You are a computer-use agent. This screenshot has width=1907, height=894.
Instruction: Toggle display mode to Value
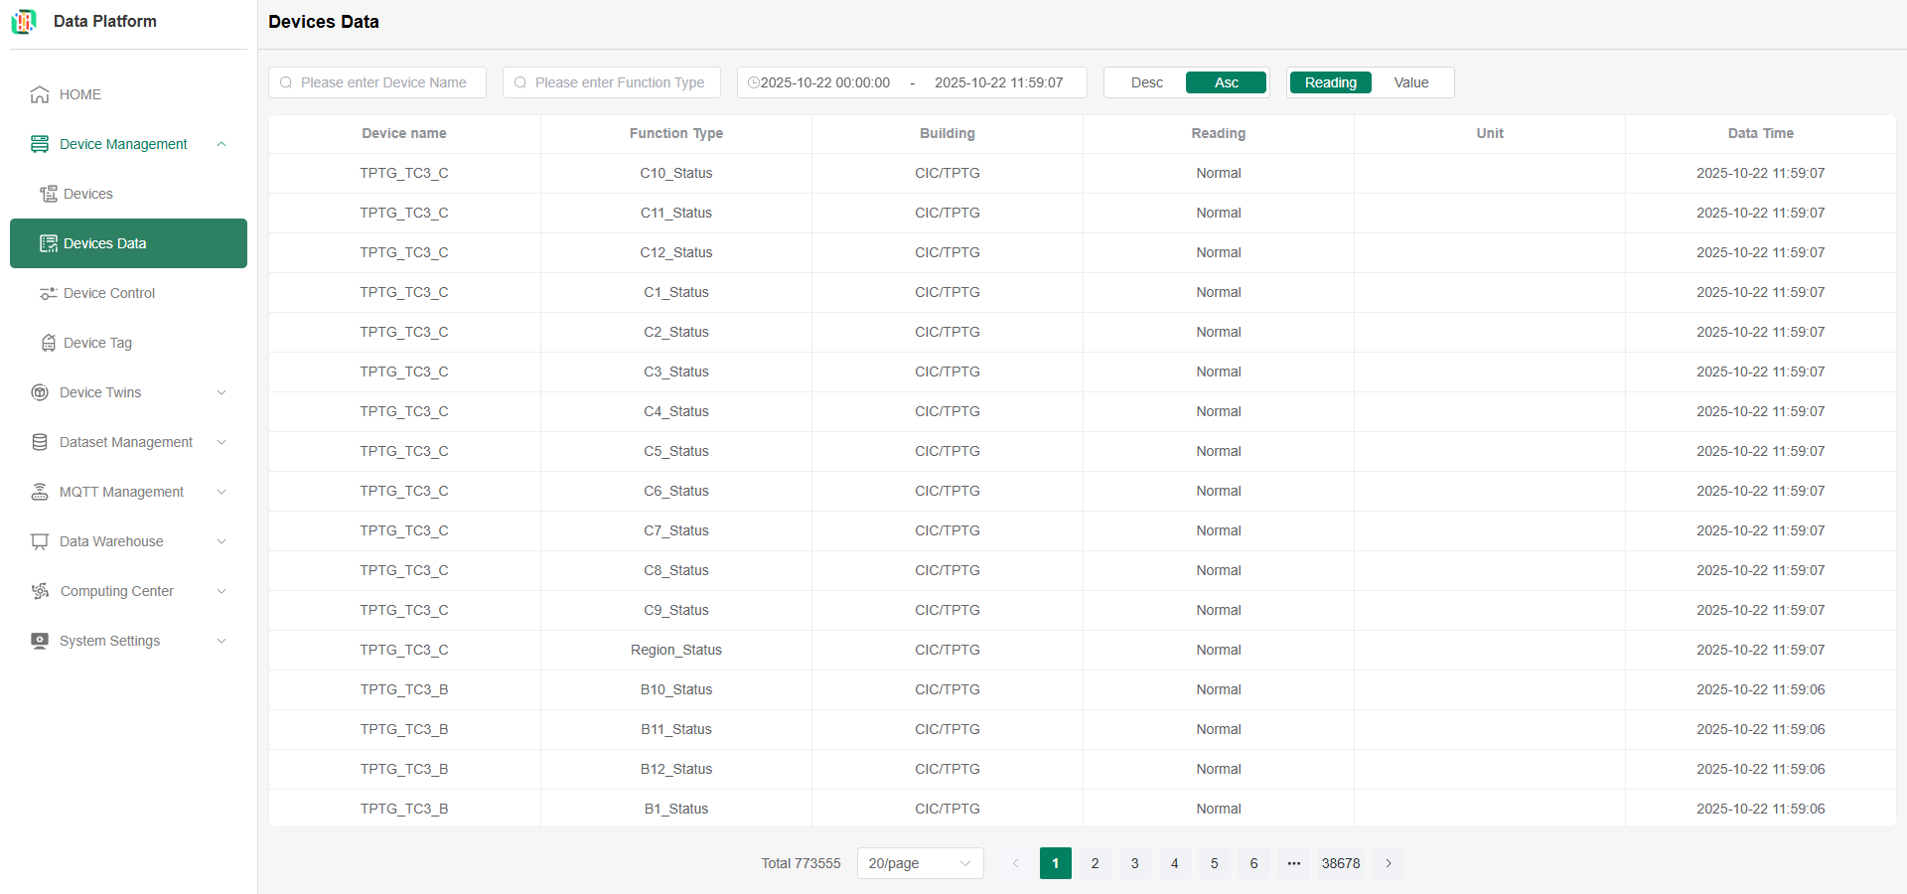pos(1410,82)
